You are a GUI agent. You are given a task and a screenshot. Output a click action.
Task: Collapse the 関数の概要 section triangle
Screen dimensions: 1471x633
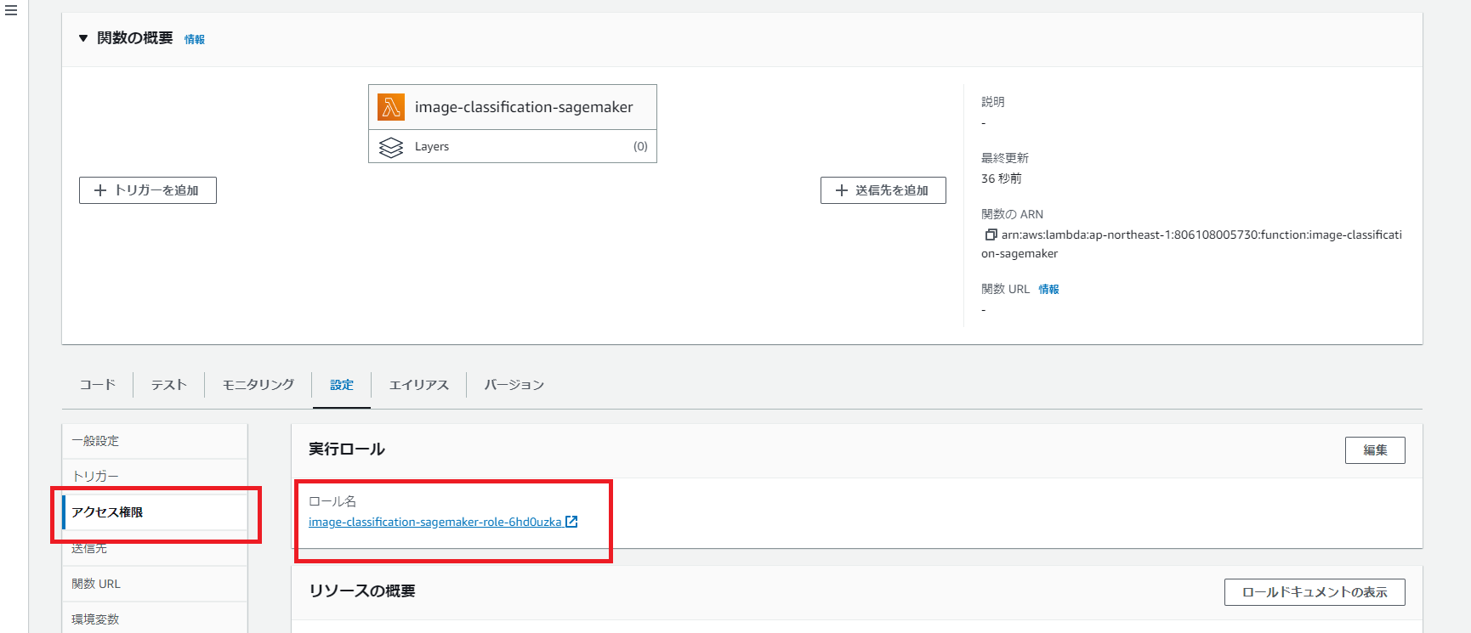coord(83,38)
